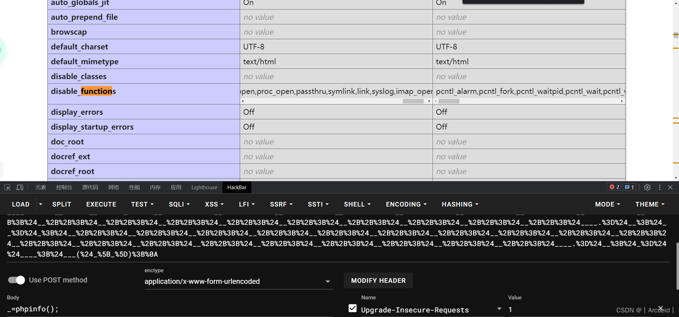Open the HASHING dropdown menu
This screenshot has height=317, width=679.
[460, 204]
